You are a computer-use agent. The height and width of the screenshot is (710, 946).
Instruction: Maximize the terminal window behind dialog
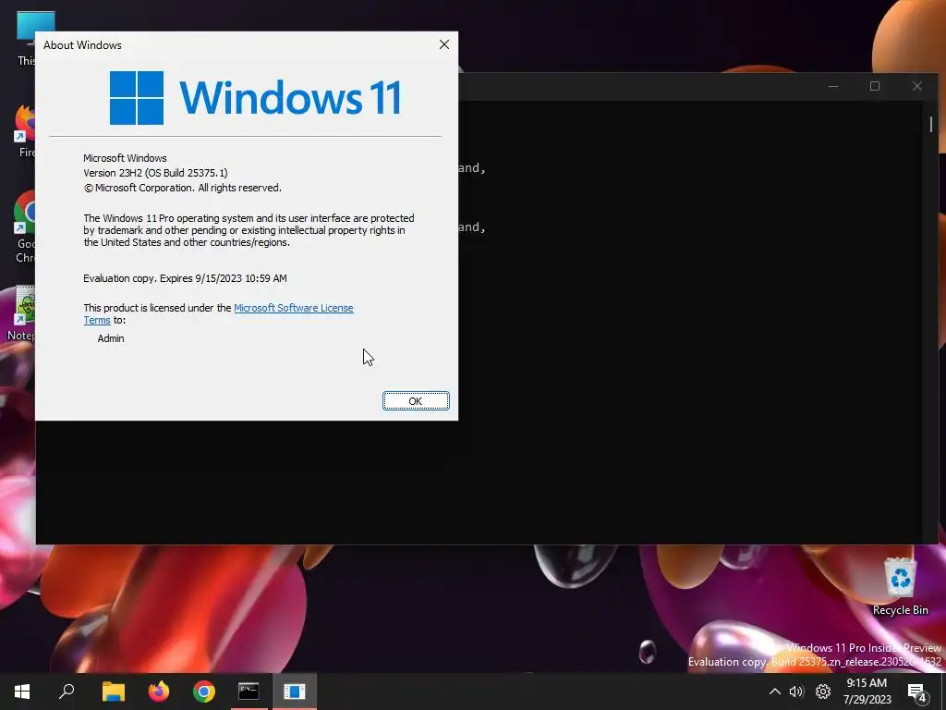[875, 86]
